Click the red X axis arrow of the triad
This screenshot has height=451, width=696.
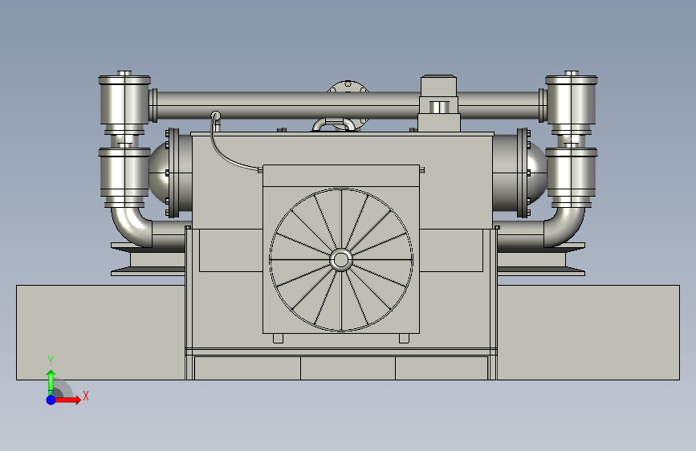[x=67, y=400]
